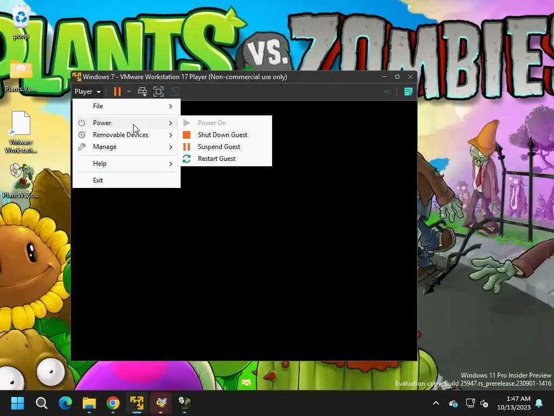The height and width of the screenshot is (416, 554).
Task: Click the green restart arrows icon
Action: pyautogui.click(x=187, y=159)
